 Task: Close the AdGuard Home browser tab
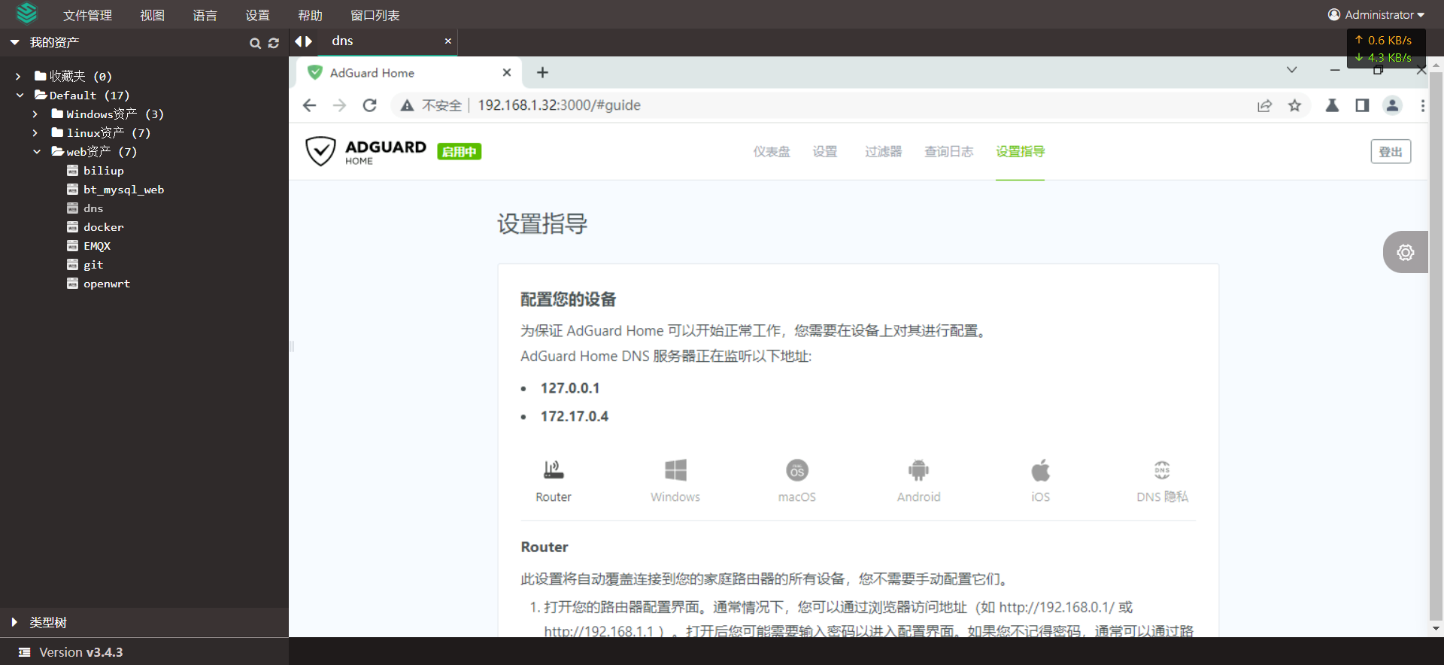coord(507,72)
